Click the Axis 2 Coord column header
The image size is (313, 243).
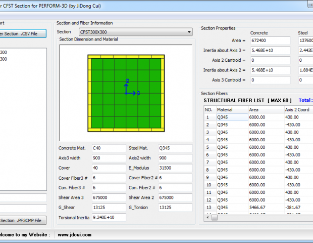(x=297, y=109)
